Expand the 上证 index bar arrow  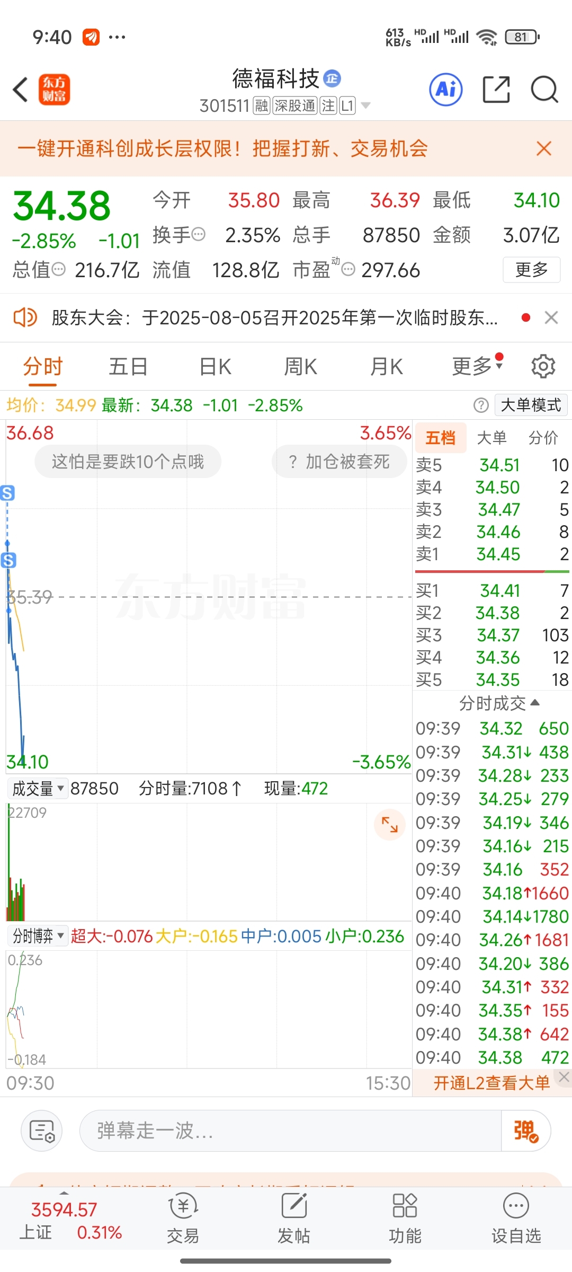tap(64, 1193)
